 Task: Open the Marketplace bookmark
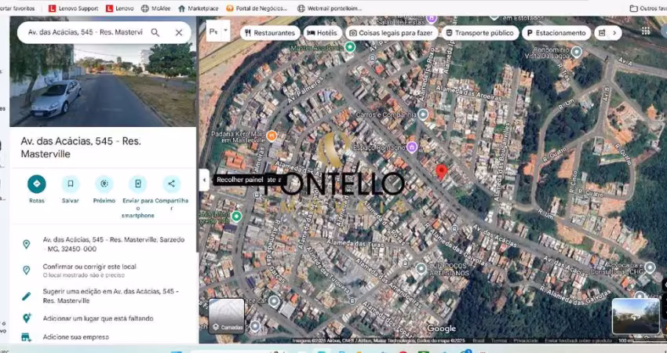coord(199,8)
